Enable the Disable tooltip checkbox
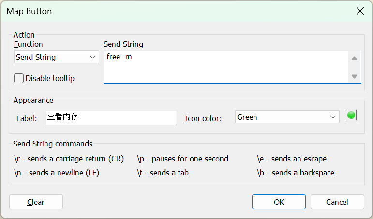Viewport: 373px width, 219px height. (x=19, y=78)
